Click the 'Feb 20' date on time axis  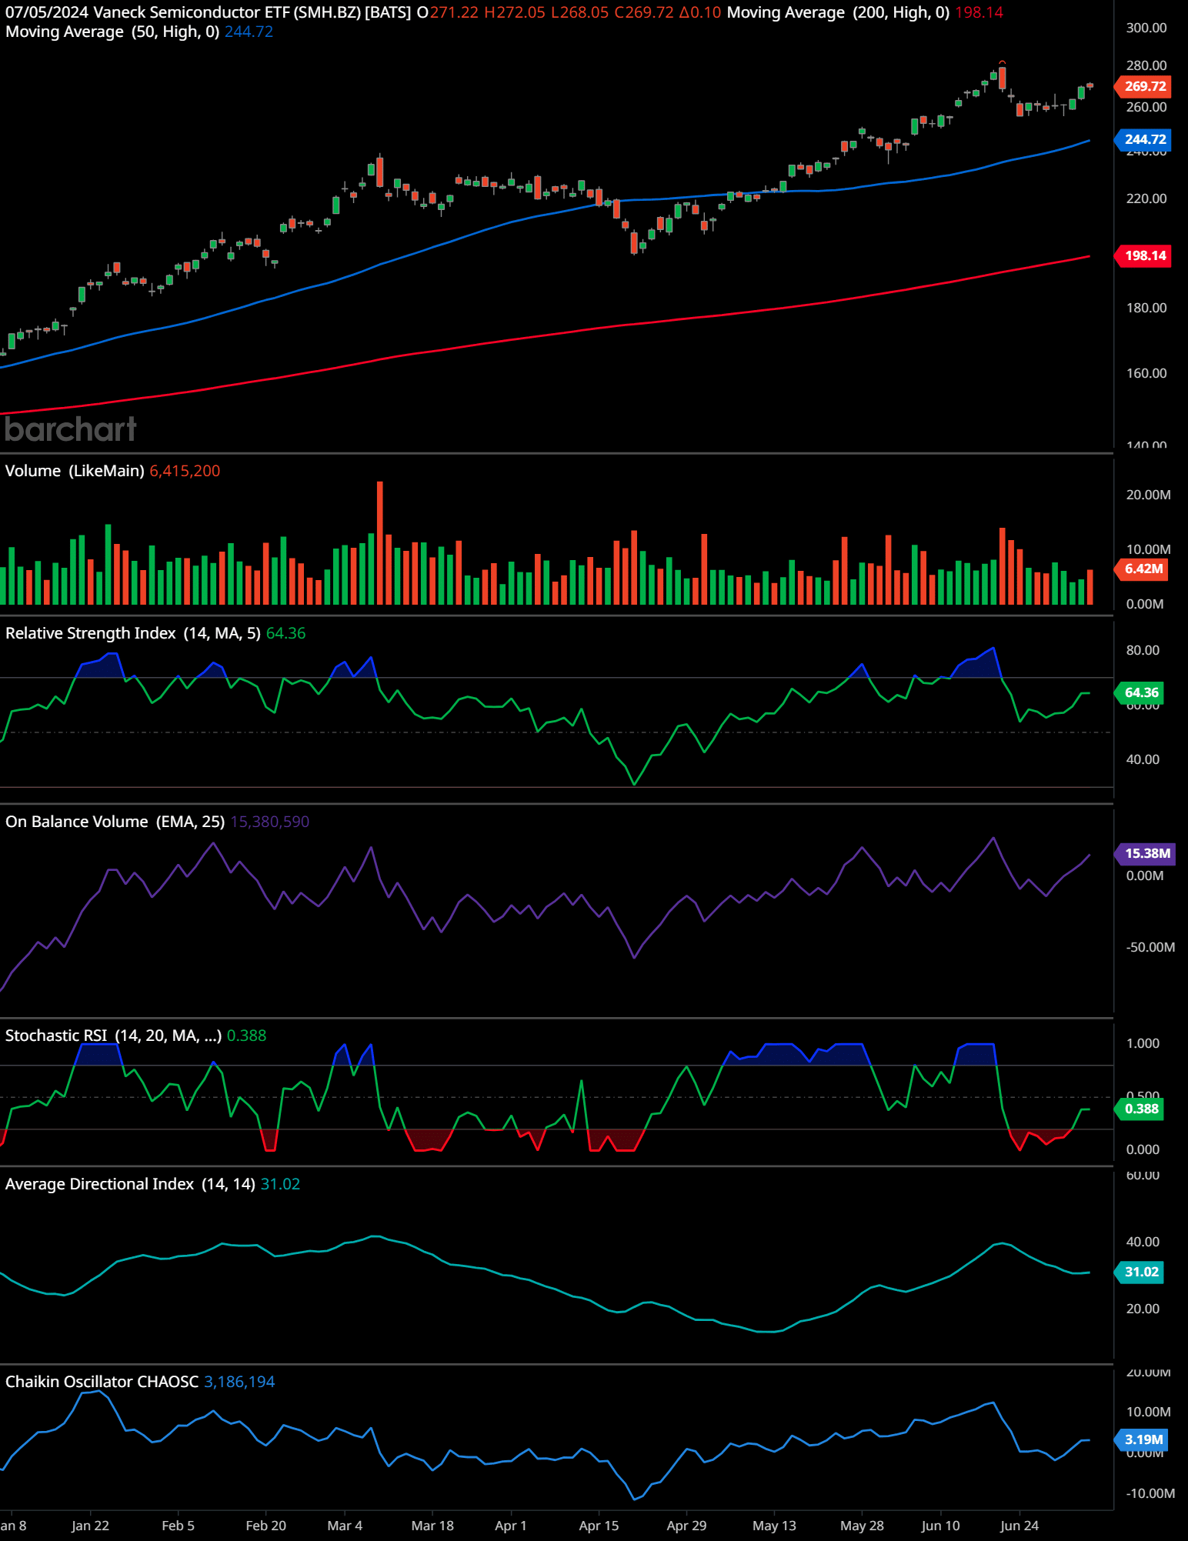pos(265,1526)
